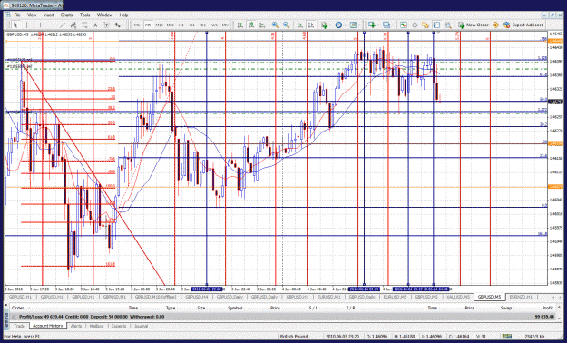Activate the crosshair tool
This screenshot has width=567, height=343.
point(26,25)
